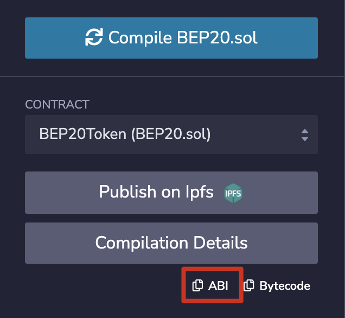Click the IPFS cube logo icon
345x318 pixels.
234,193
